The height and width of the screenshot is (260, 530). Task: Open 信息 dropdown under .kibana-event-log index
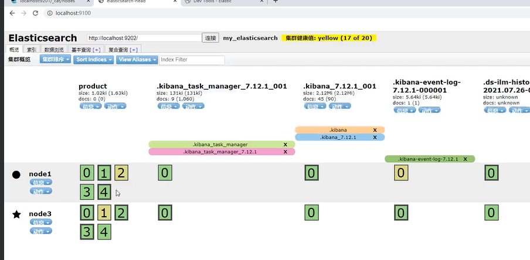pos(405,110)
